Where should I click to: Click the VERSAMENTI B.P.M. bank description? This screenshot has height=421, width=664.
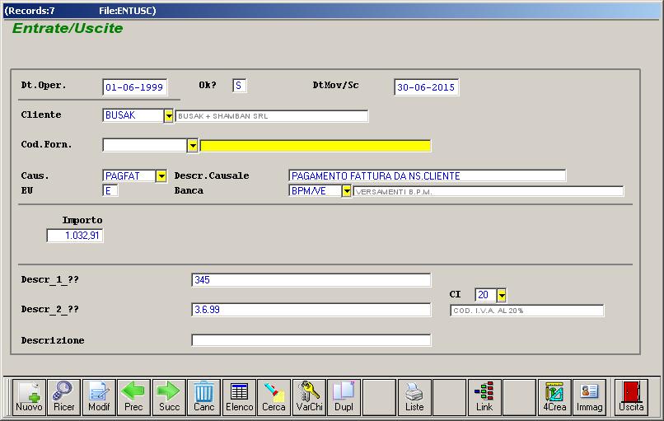coord(394,192)
